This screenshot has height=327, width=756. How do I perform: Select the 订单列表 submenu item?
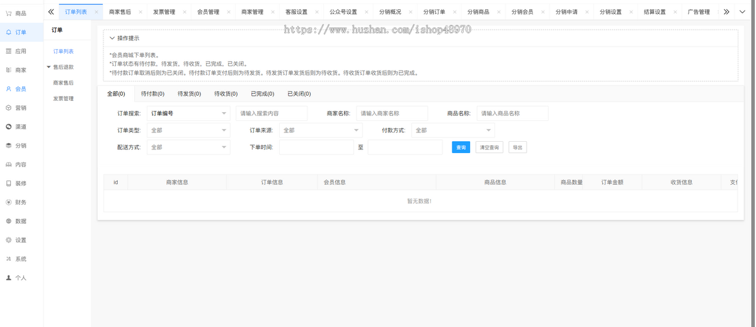tap(63, 52)
